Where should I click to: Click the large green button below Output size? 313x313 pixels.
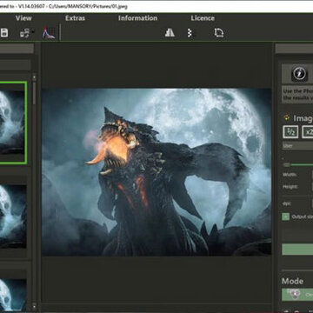[x=297, y=250]
